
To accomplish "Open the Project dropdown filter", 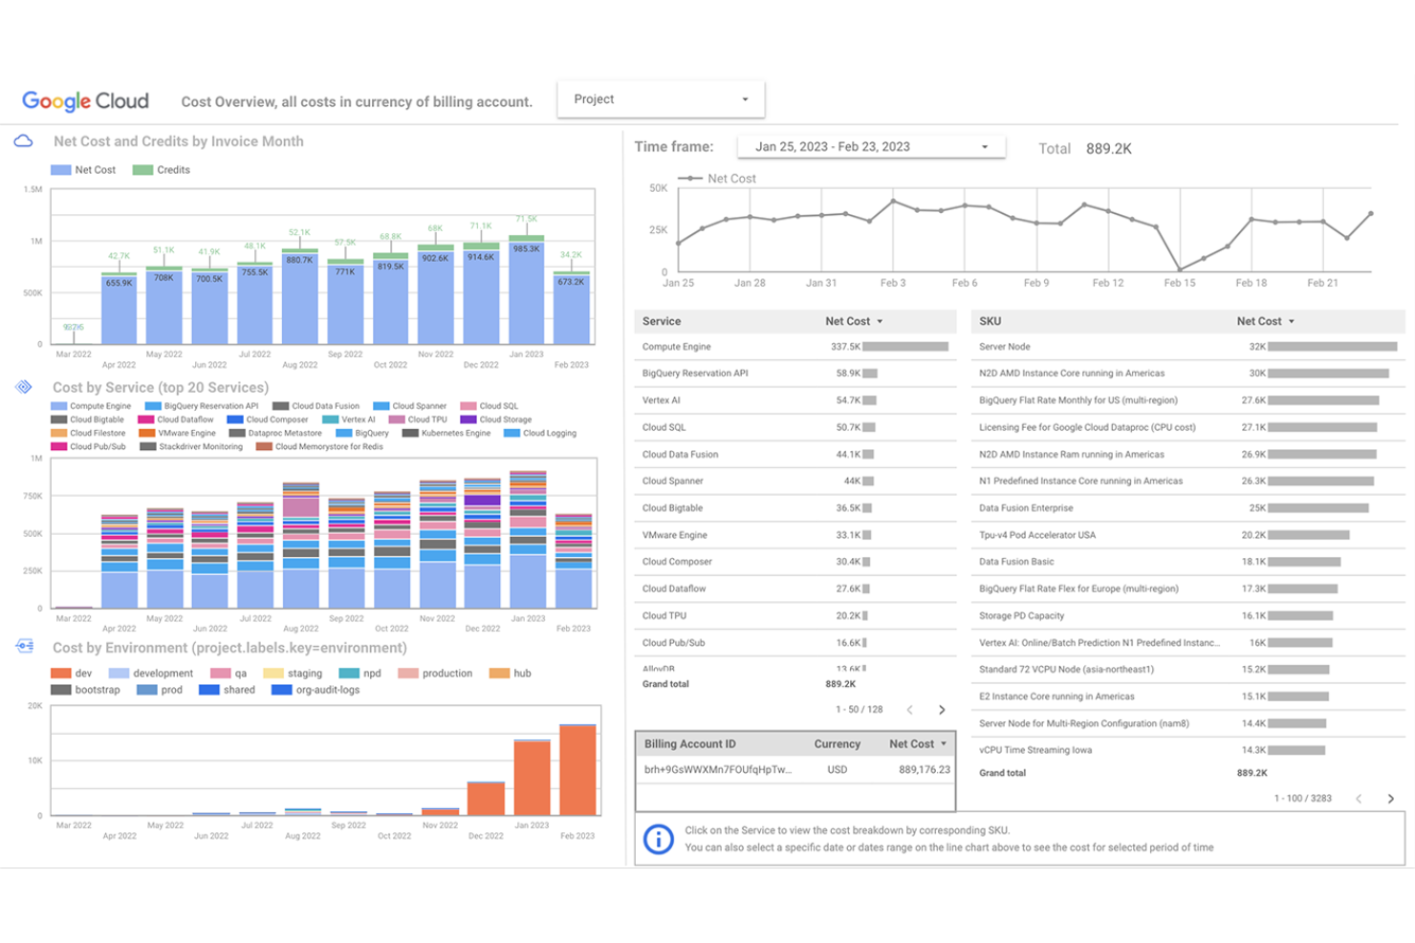I will pos(661,99).
